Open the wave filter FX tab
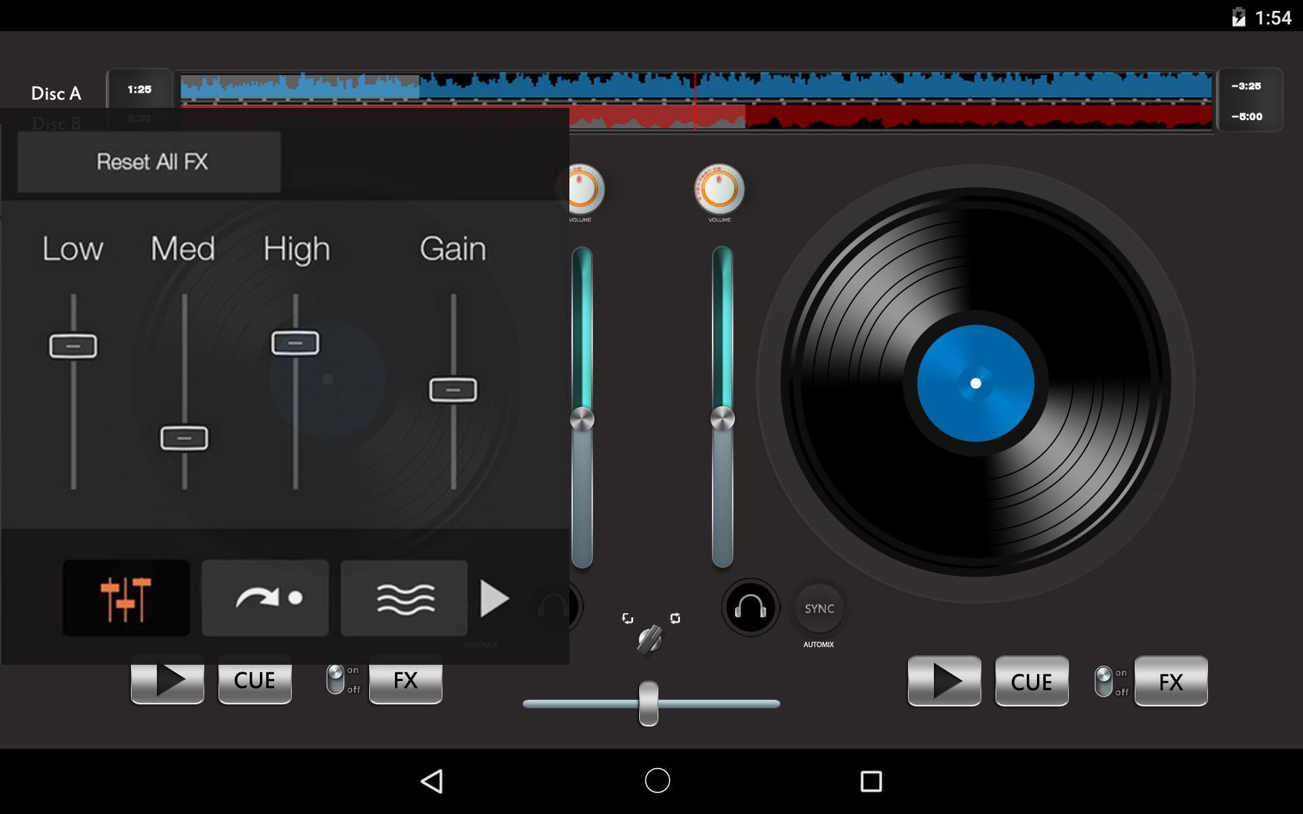1303x814 pixels. [404, 598]
